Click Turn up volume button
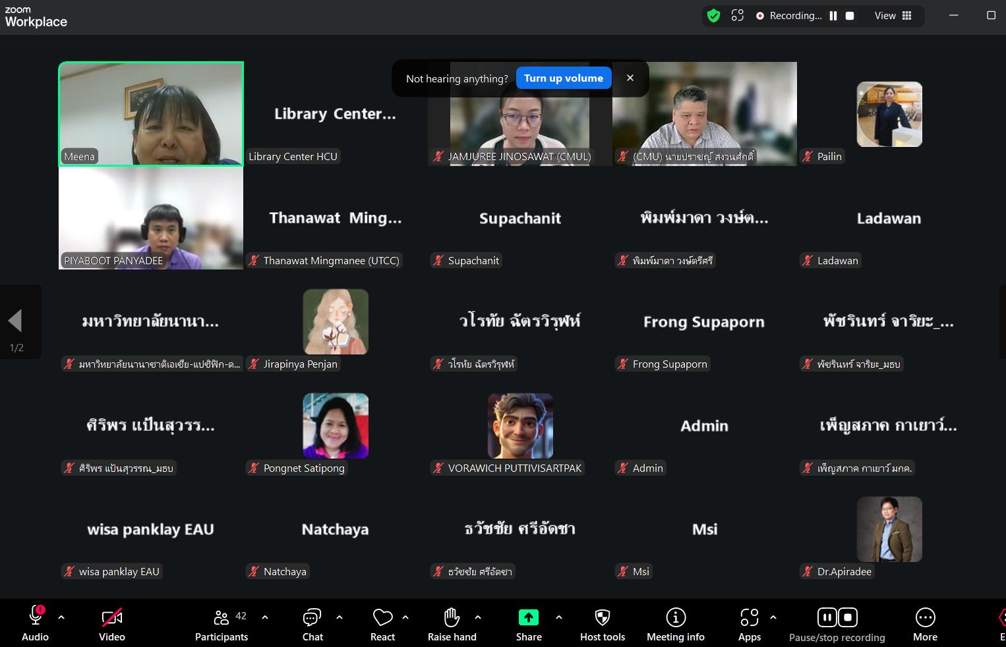This screenshot has width=1006, height=647. coord(564,78)
